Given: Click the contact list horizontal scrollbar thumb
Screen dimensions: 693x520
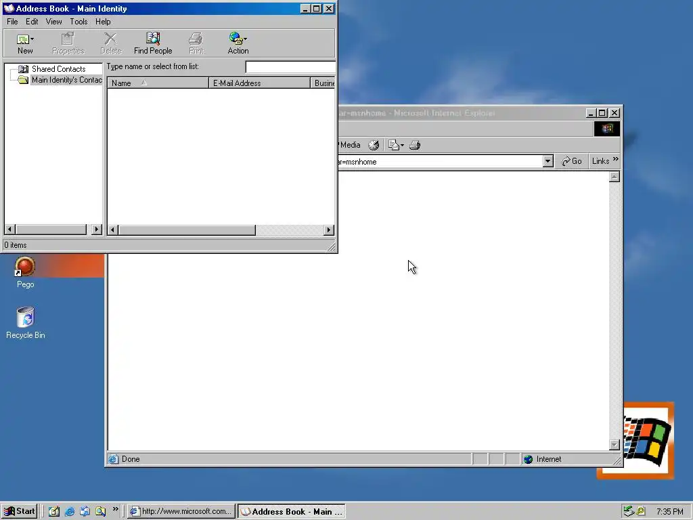Looking at the screenshot, I should pyautogui.click(x=187, y=230).
